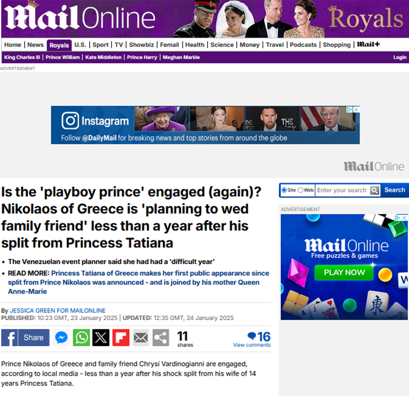Click the blue Search button
The height and width of the screenshot is (396, 409).
coord(395,190)
